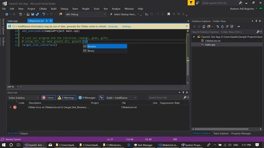Screen dimensions: 264x148
Task: Click the Error List search magnifier icon
Action: (185, 97)
